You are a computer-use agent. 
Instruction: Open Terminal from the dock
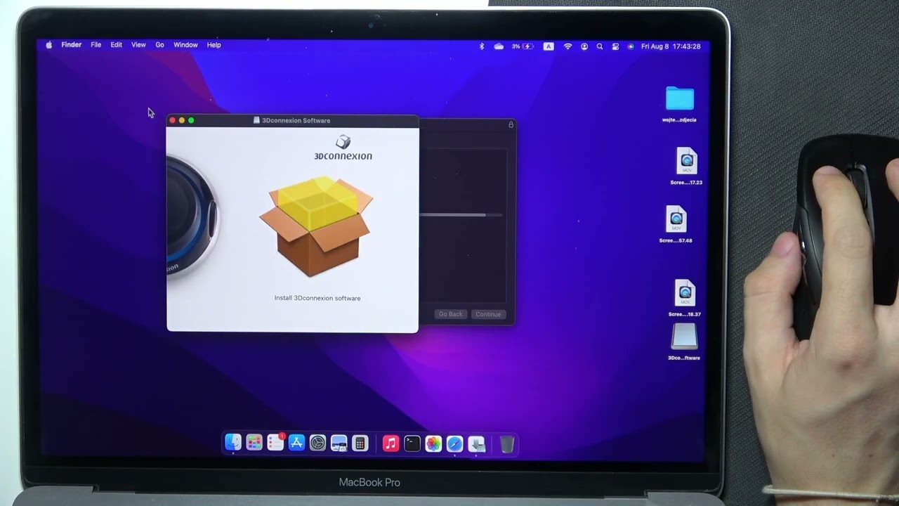click(412, 443)
